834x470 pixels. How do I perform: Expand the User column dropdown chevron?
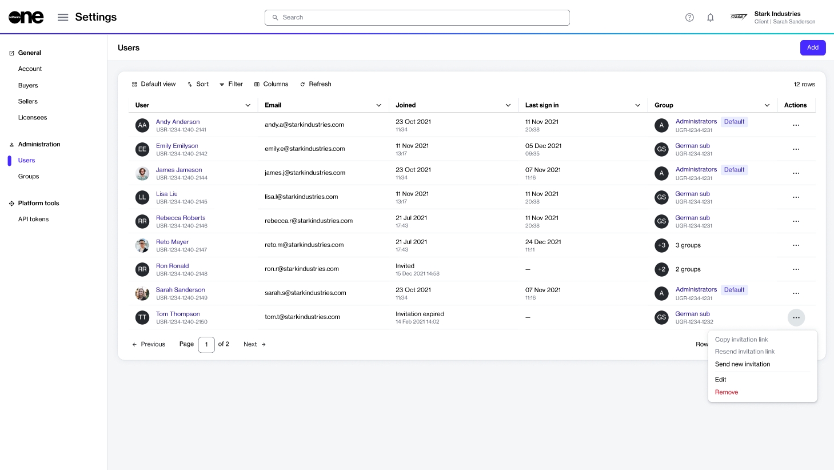coord(248,105)
